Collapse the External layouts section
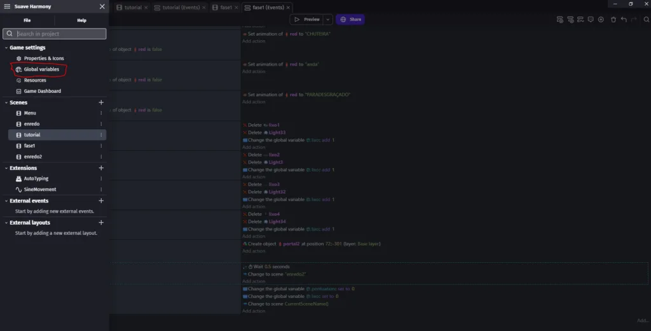 coord(6,223)
